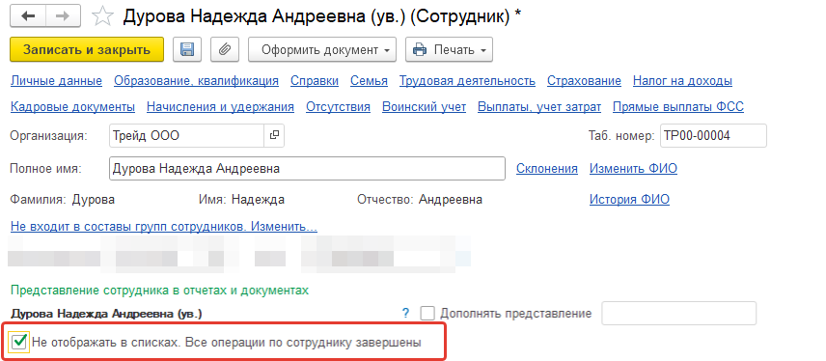Click patronymic value Андреевна
Screen dimensions: 826x361
[451, 200]
